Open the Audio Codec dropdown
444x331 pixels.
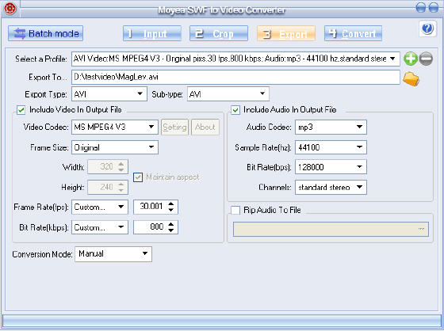tap(331, 127)
